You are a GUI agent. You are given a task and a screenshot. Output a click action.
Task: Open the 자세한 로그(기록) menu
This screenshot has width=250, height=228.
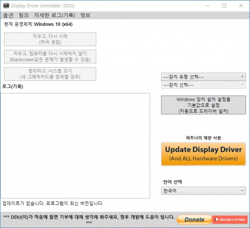(x=55, y=15)
